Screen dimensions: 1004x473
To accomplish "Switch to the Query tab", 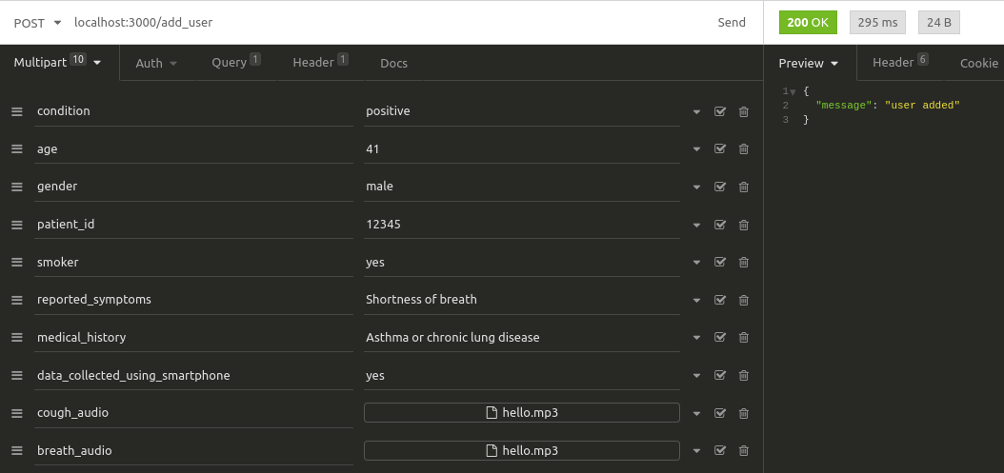I will point(235,63).
